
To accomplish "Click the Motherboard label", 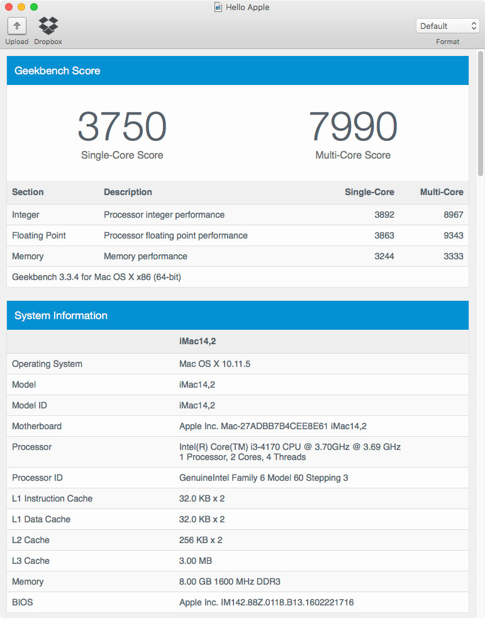I will coord(36,426).
